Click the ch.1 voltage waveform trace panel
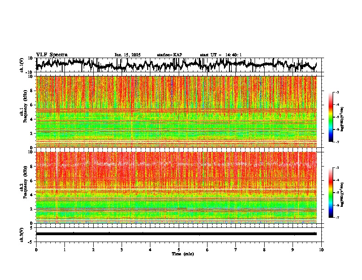 click(180, 65)
